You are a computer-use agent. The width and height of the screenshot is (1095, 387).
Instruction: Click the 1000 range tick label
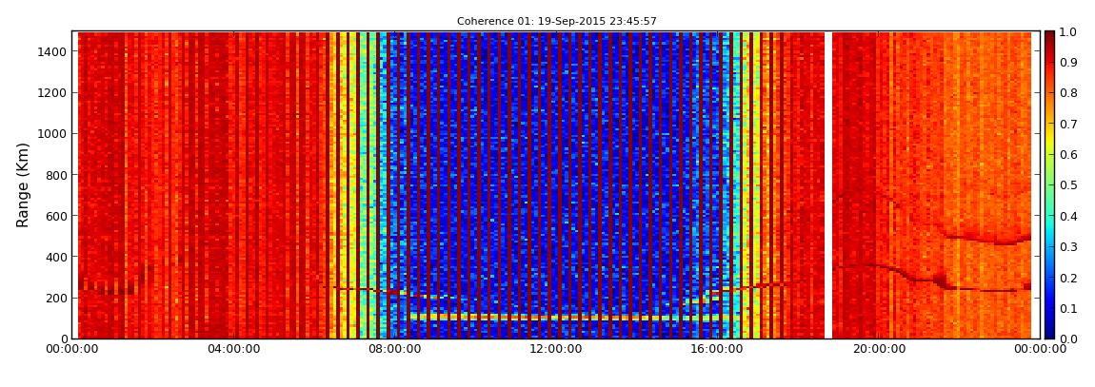[x=53, y=134]
